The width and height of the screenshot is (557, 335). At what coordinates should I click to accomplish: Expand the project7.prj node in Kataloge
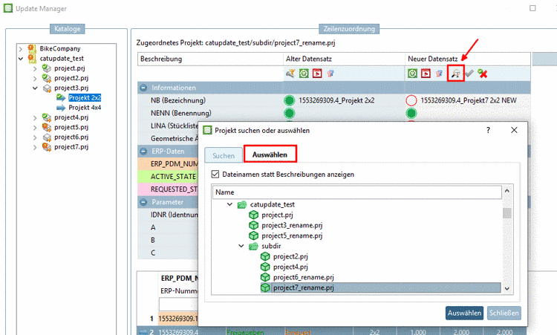tap(35, 147)
